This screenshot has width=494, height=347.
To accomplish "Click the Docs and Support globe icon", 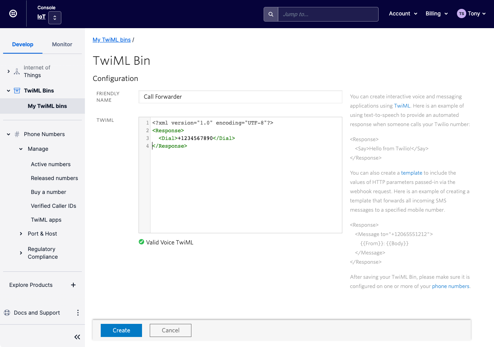I will (6, 313).
